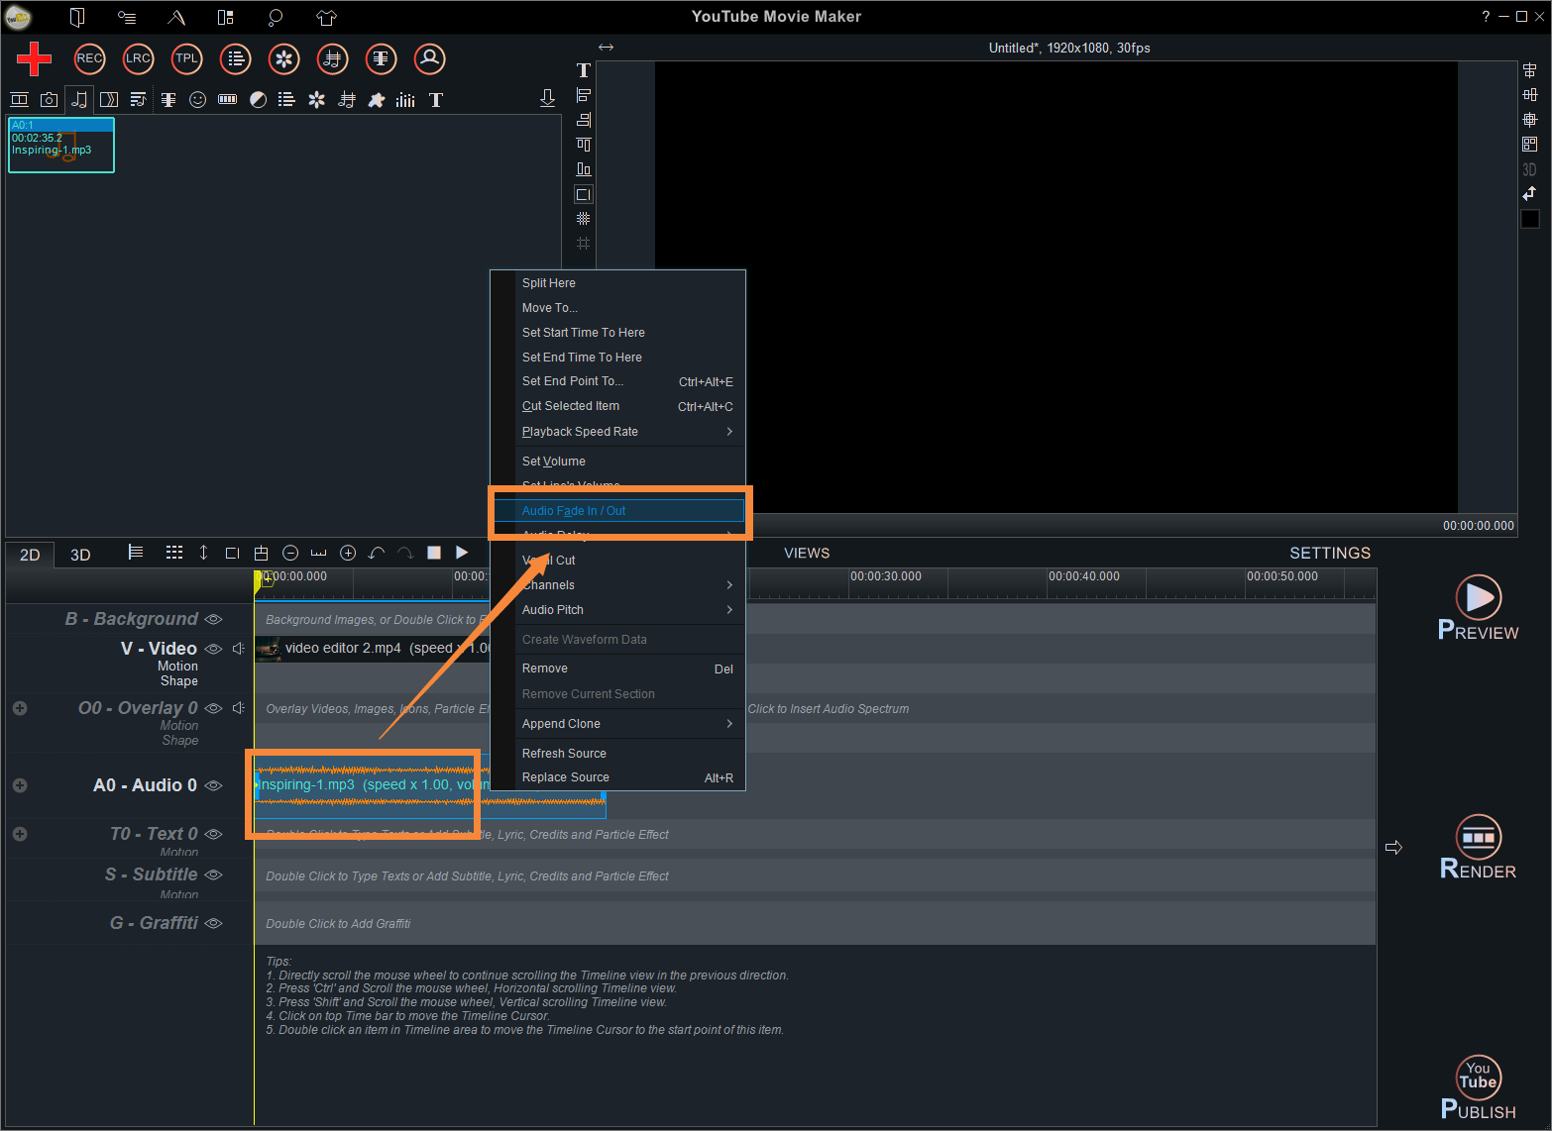
Task: Click the Motion label under V - Video
Action: coord(177,667)
